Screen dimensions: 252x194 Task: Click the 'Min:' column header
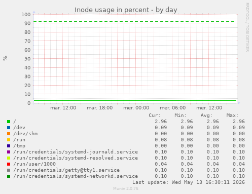[181, 115]
